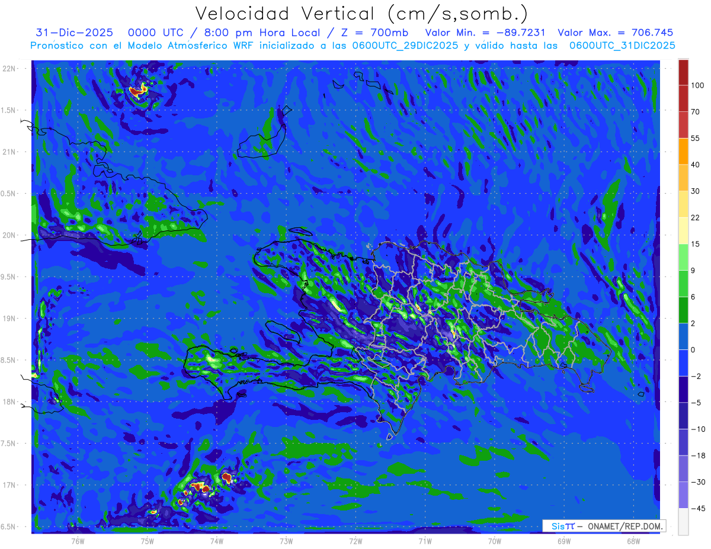Click longitude axis label '72W'
Screen dimensions: 711x549
[x=355, y=541]
